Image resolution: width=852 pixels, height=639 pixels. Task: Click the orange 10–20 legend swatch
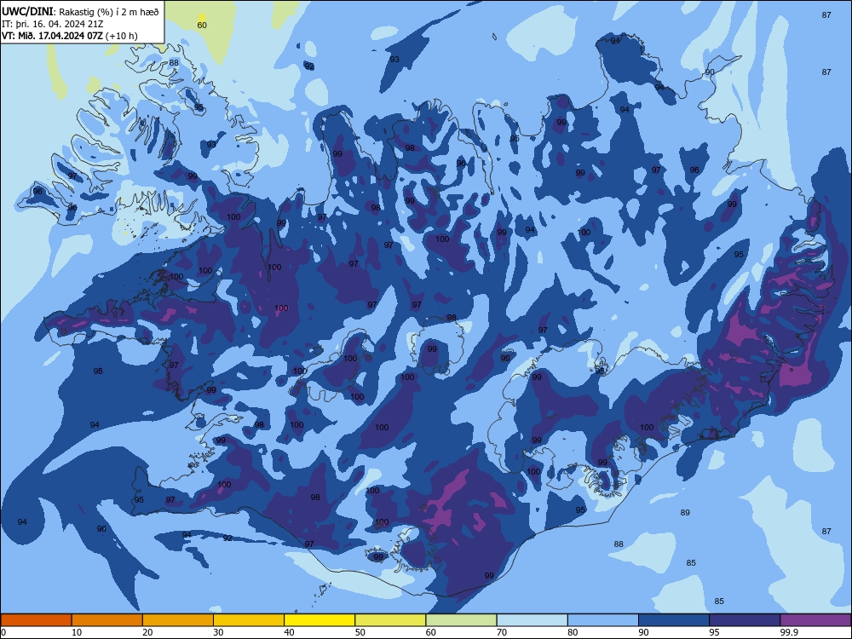pos(107,620)
